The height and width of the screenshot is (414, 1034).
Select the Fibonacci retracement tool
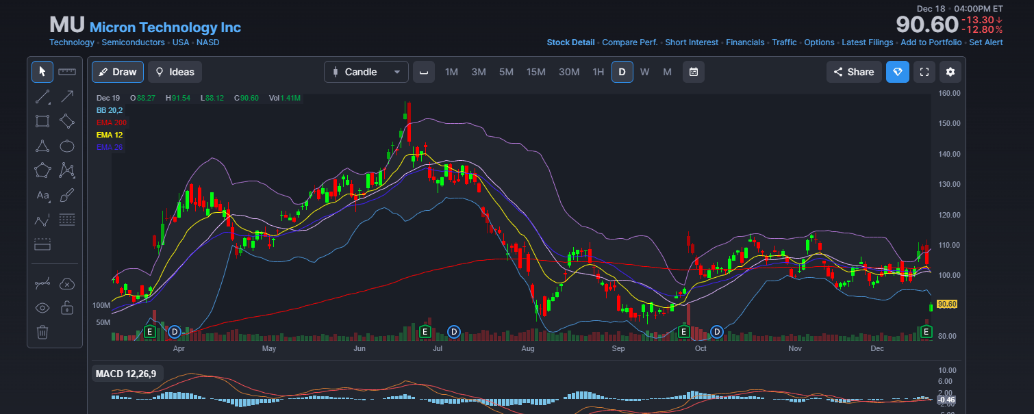(67, 220)
